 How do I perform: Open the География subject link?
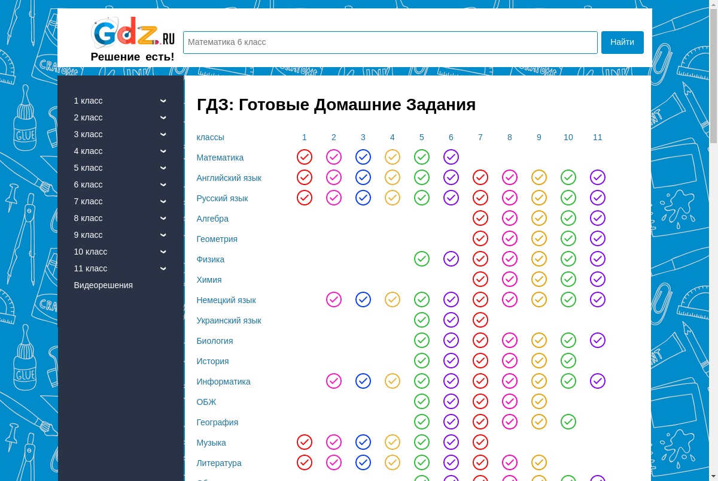217,422
